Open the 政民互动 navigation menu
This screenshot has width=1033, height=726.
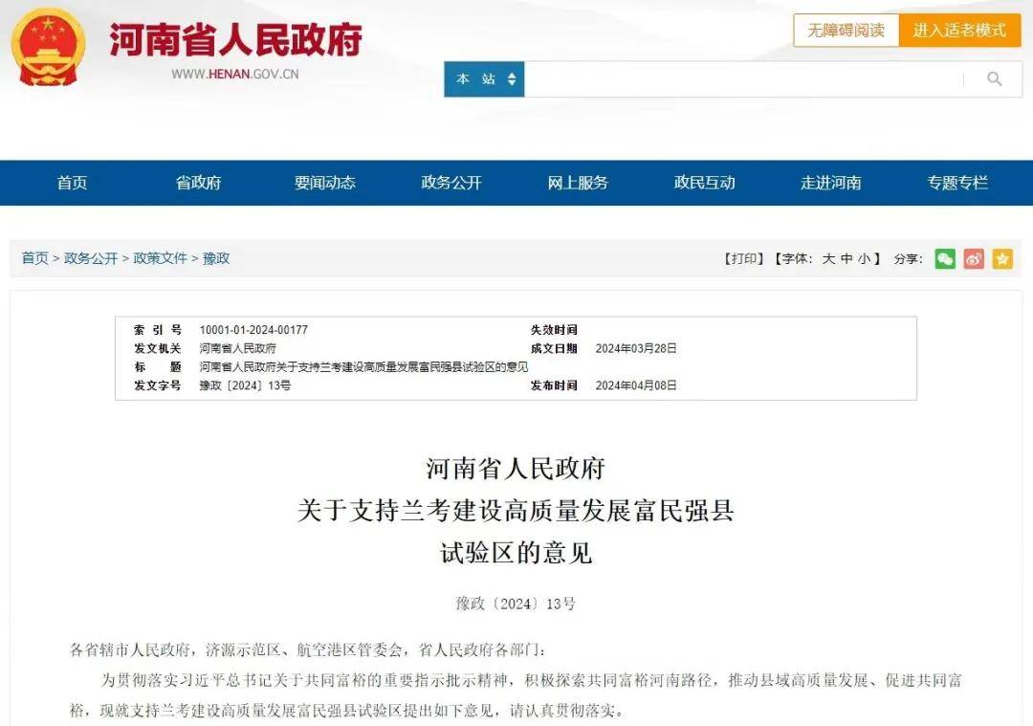(x=703, y=183)
